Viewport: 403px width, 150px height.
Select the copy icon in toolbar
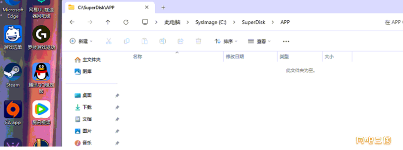(x=126, y=41)
